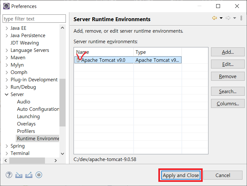Click tree scroll down arrow

62,154
